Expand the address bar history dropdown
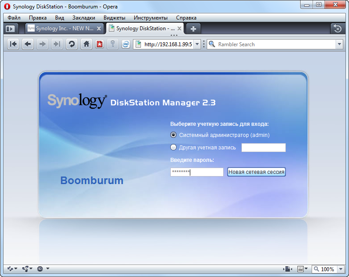349x277 pixels. point(197,44)
